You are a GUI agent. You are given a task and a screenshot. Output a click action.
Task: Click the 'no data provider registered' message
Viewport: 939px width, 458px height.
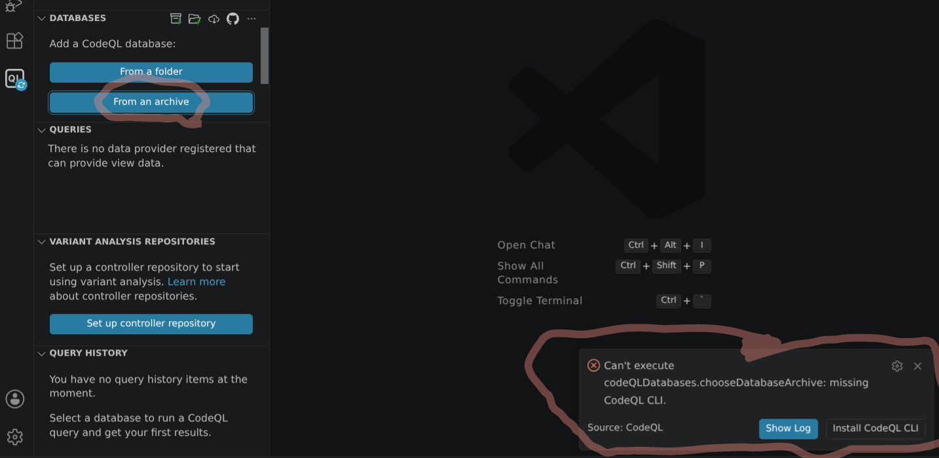pyautogui.click(x=152, y=156)
